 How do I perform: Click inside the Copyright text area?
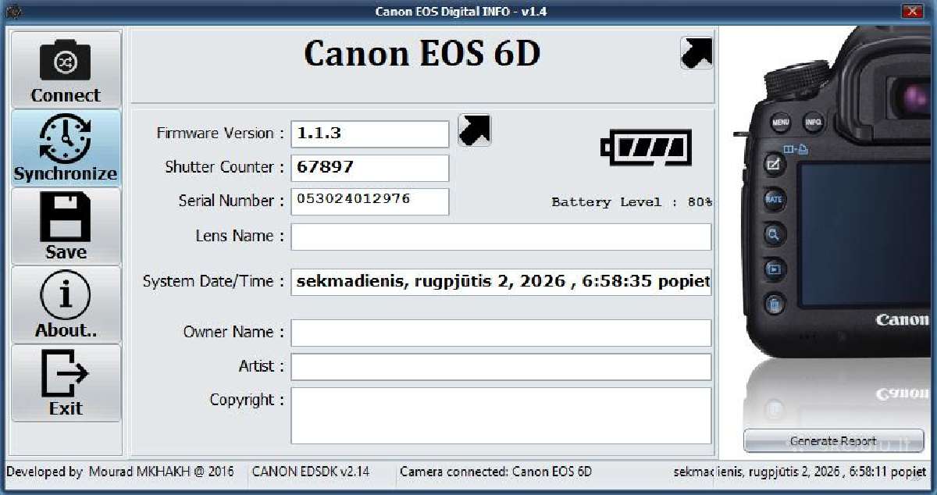[x=501, y=415]
